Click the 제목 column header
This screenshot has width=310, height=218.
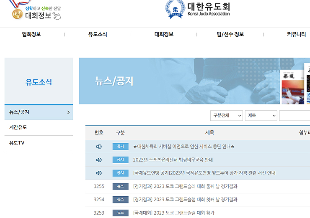(x=209, y=132)
